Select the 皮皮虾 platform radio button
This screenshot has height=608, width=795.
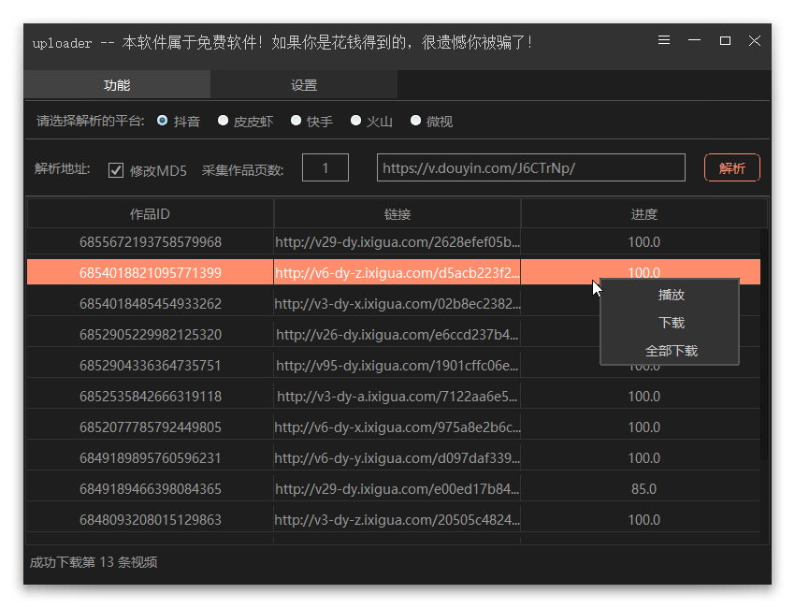tap(223, 121)
